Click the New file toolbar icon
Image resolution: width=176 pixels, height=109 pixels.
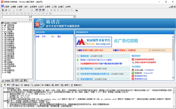3,10
